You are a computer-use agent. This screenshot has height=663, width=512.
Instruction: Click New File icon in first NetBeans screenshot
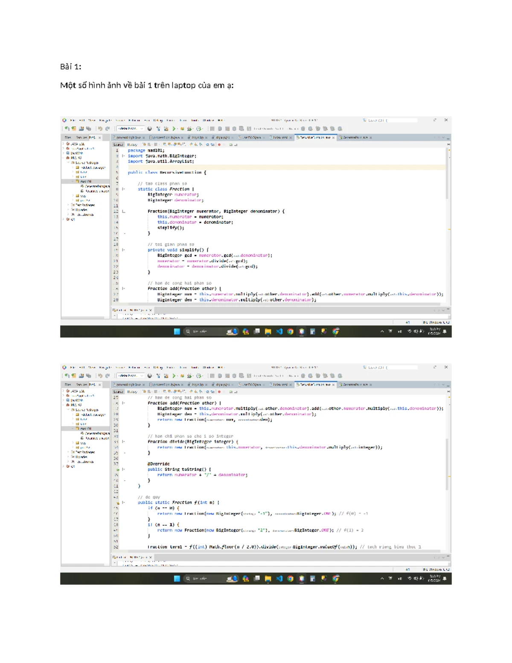click(x=67, y=129)
